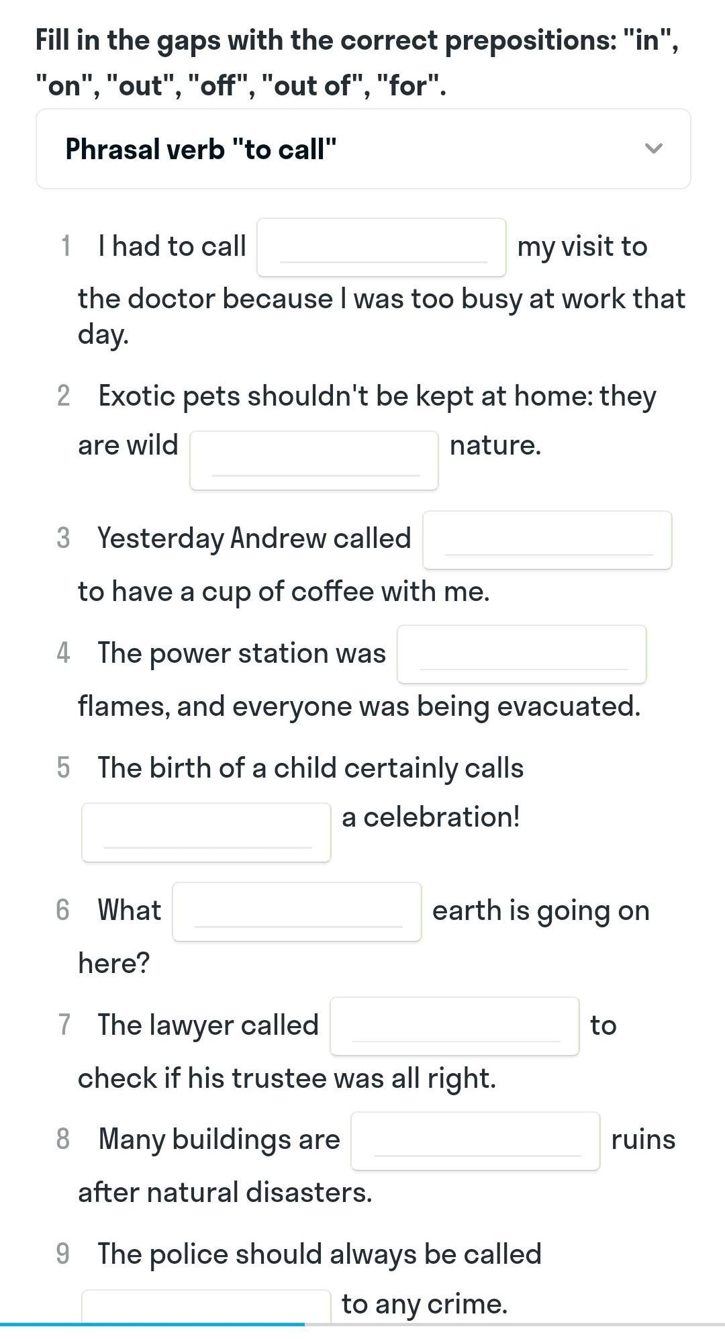Screen dimensions: 725x1339
Task: Focus the gap after 'Yesterday Andrew called'
Action: (547, 540)
